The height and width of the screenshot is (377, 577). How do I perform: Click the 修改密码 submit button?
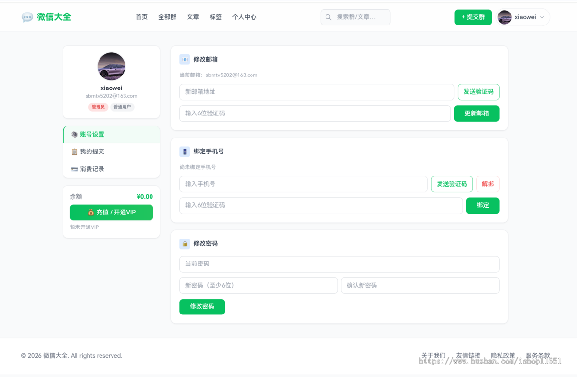click(202, 307)
